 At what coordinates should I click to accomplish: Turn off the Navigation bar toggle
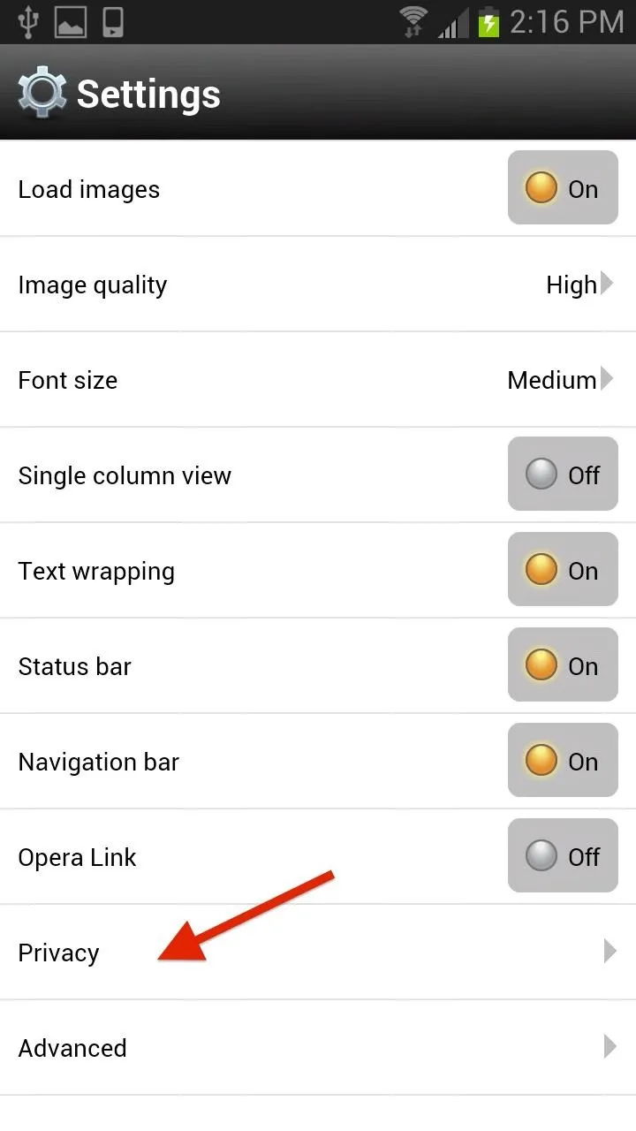pos(563,760)
